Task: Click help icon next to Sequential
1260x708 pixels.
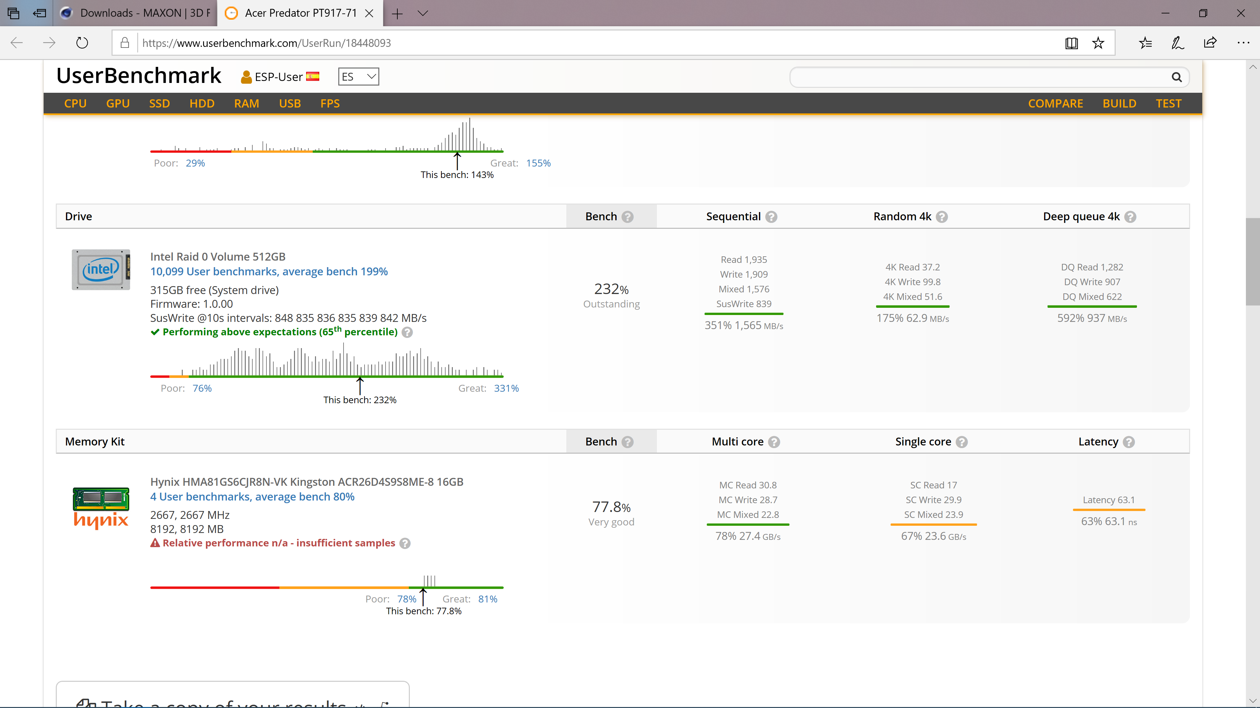Action: tap(771, 216)
